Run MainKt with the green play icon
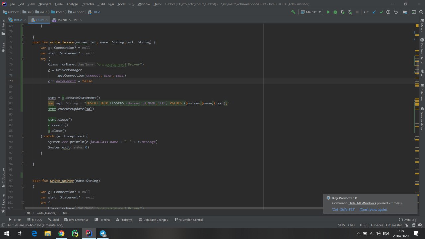Viewport: 425px width, 239px height. (x=328, y=12)
